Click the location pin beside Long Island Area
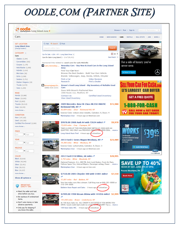Image resolution: width=178 pixels, height=232 pixels. pyautogui.click(x=50, y=31)
